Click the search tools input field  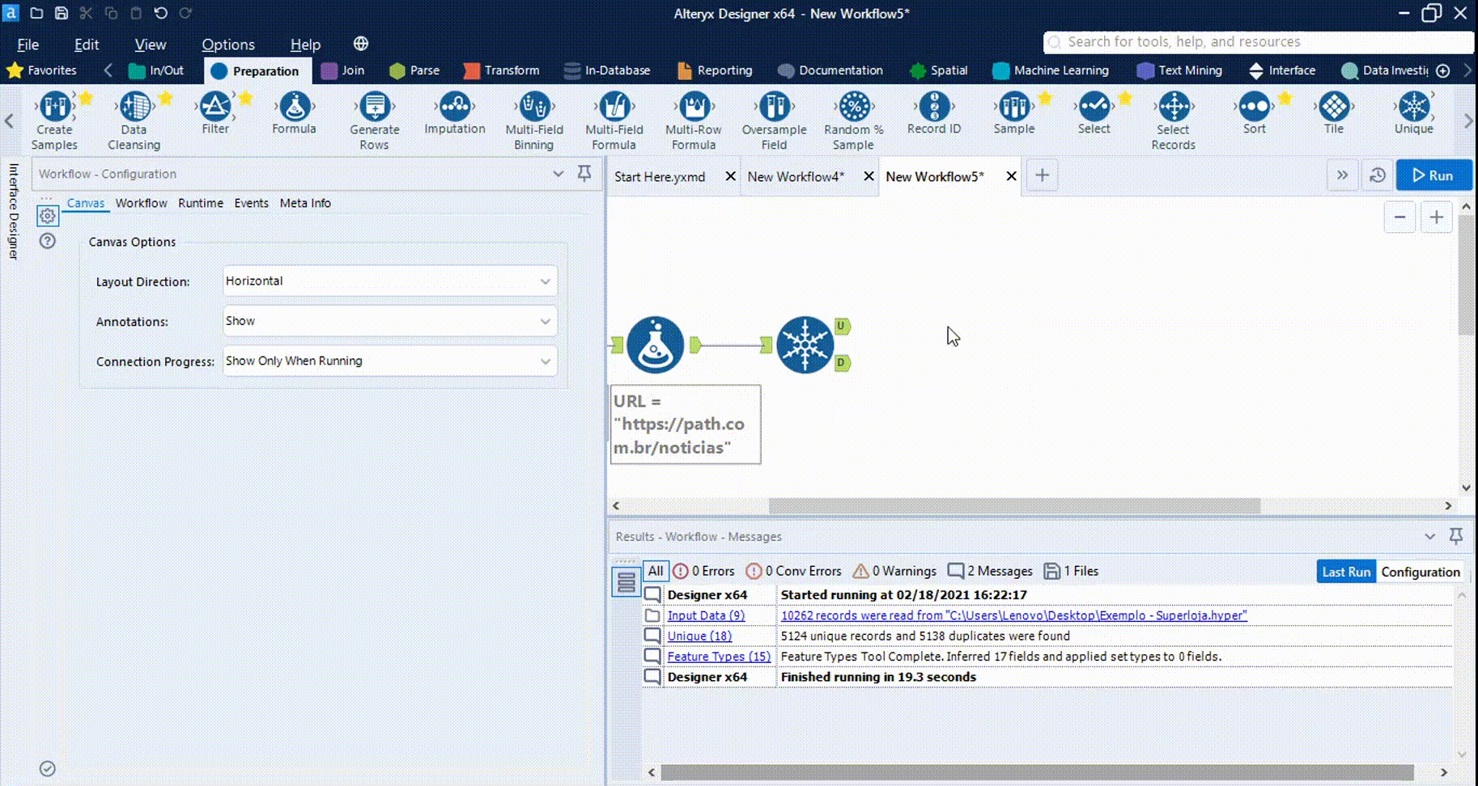1259,42
